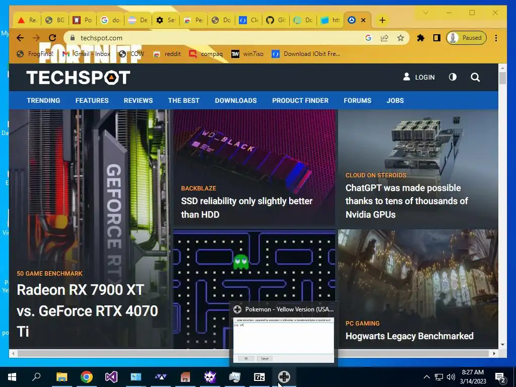
Task: Click the Paused profile button
Action: click(x=466, y=38)
